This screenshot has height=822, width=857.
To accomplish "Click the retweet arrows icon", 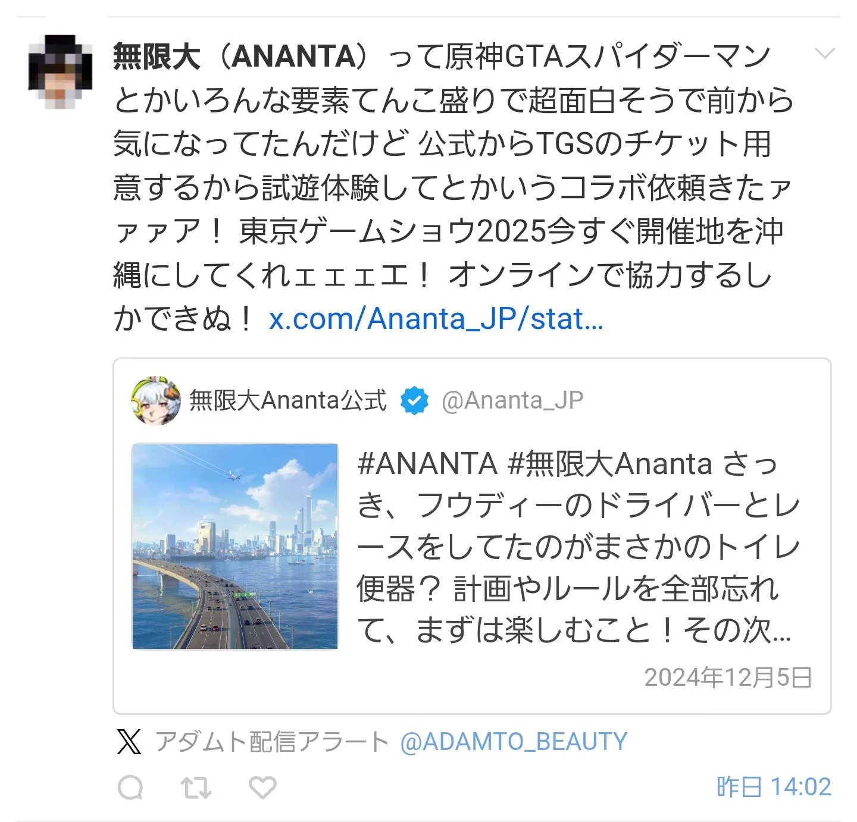I will click(196, 788).
